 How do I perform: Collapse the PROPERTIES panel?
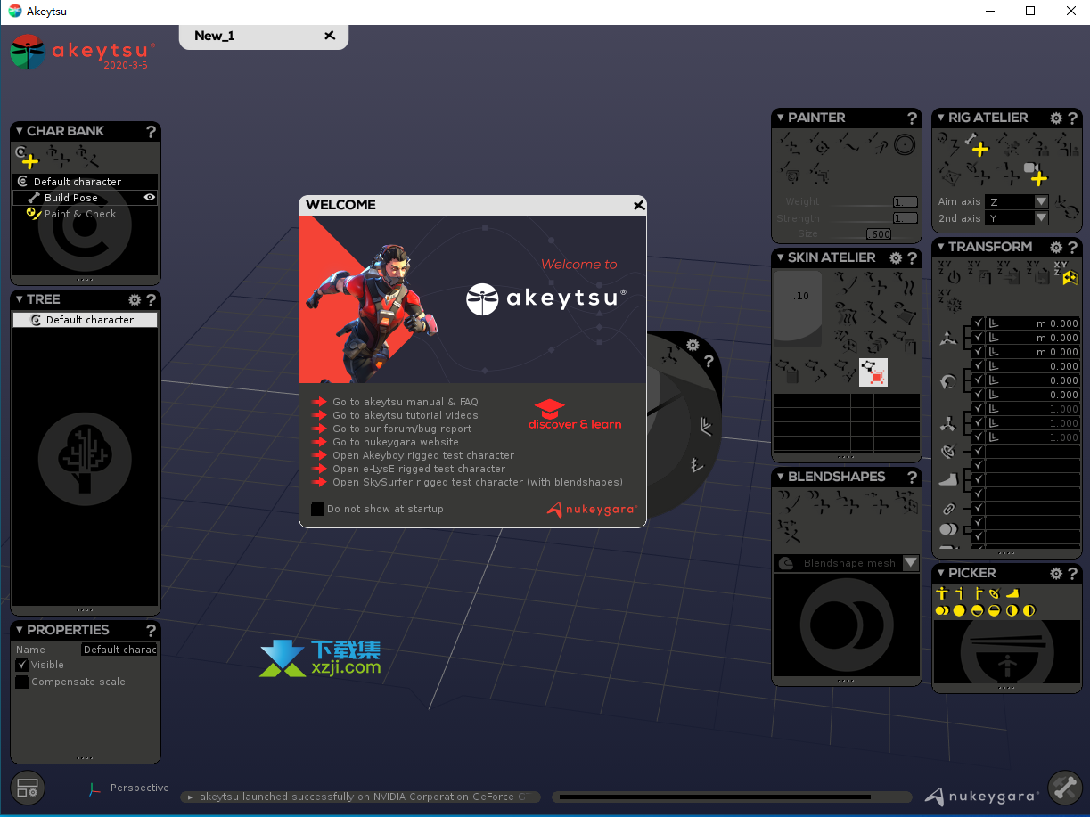[x=20, y=630]
